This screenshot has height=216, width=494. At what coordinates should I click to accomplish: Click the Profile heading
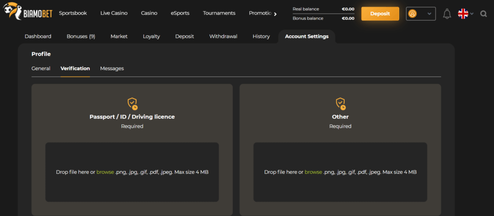[x=41, y=54]
